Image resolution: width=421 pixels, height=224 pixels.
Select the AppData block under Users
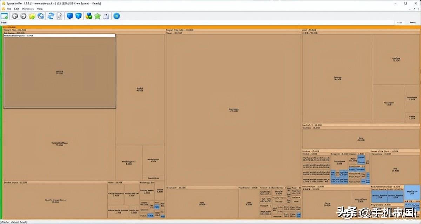[396, 59]
